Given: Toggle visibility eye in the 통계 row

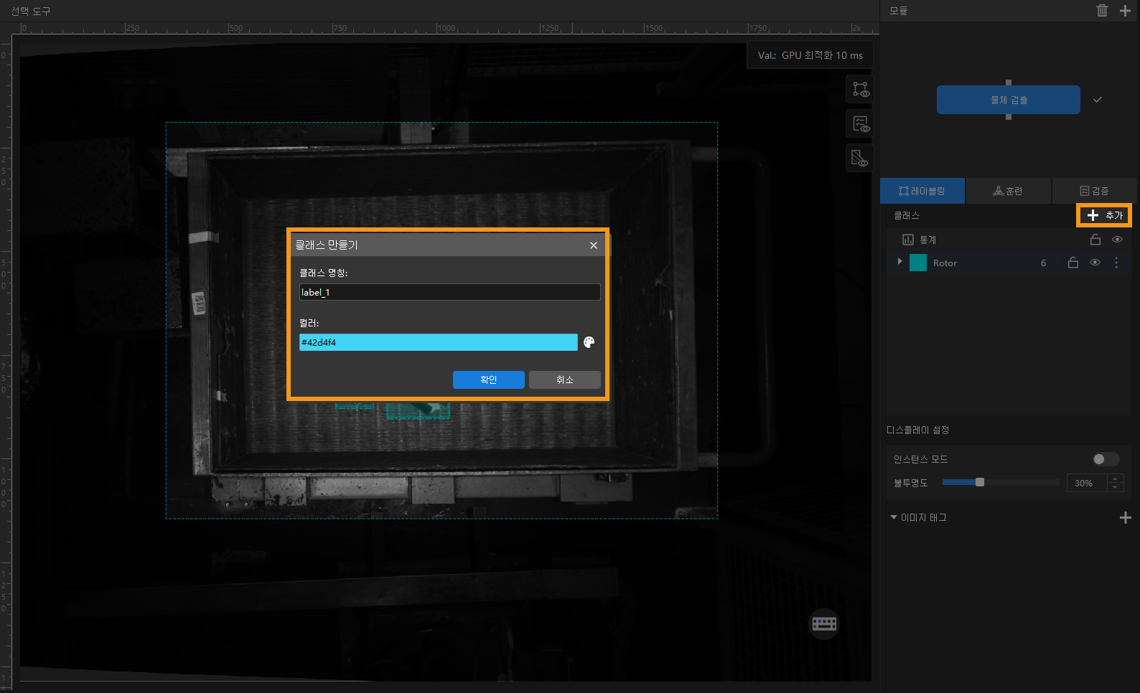Looking at the screenshot, I should coord(1117,240).
